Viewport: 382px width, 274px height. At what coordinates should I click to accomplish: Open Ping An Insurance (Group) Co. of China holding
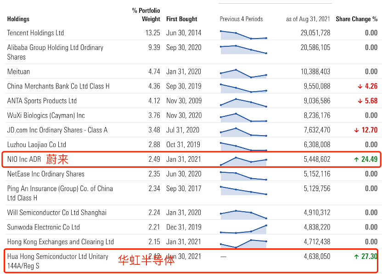click(x=60, y=193)
